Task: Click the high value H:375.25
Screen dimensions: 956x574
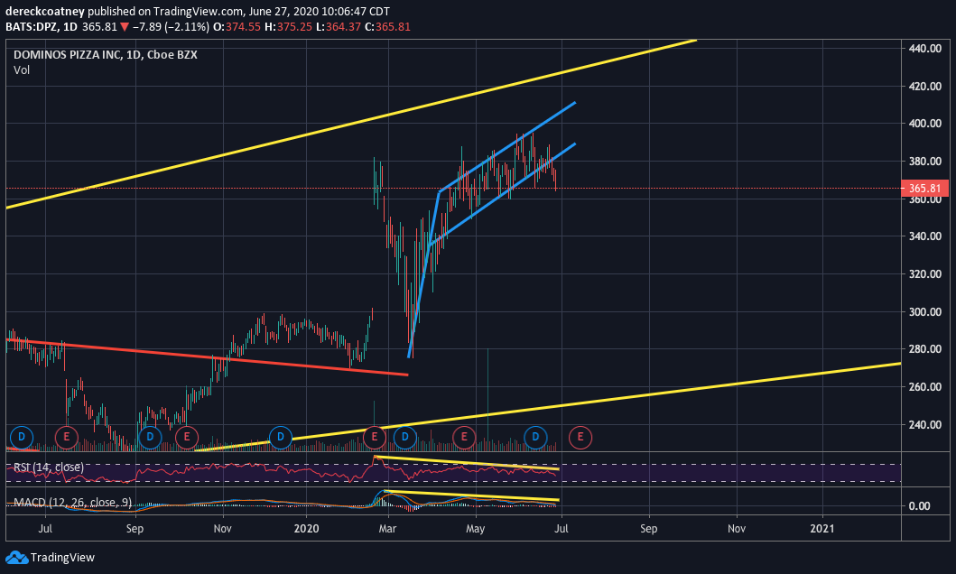Action: pos(288,27)
